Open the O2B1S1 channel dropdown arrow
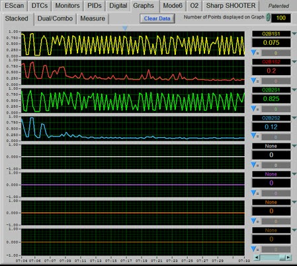The width and height of the screenshot is (297, 266). coord(294,34)
